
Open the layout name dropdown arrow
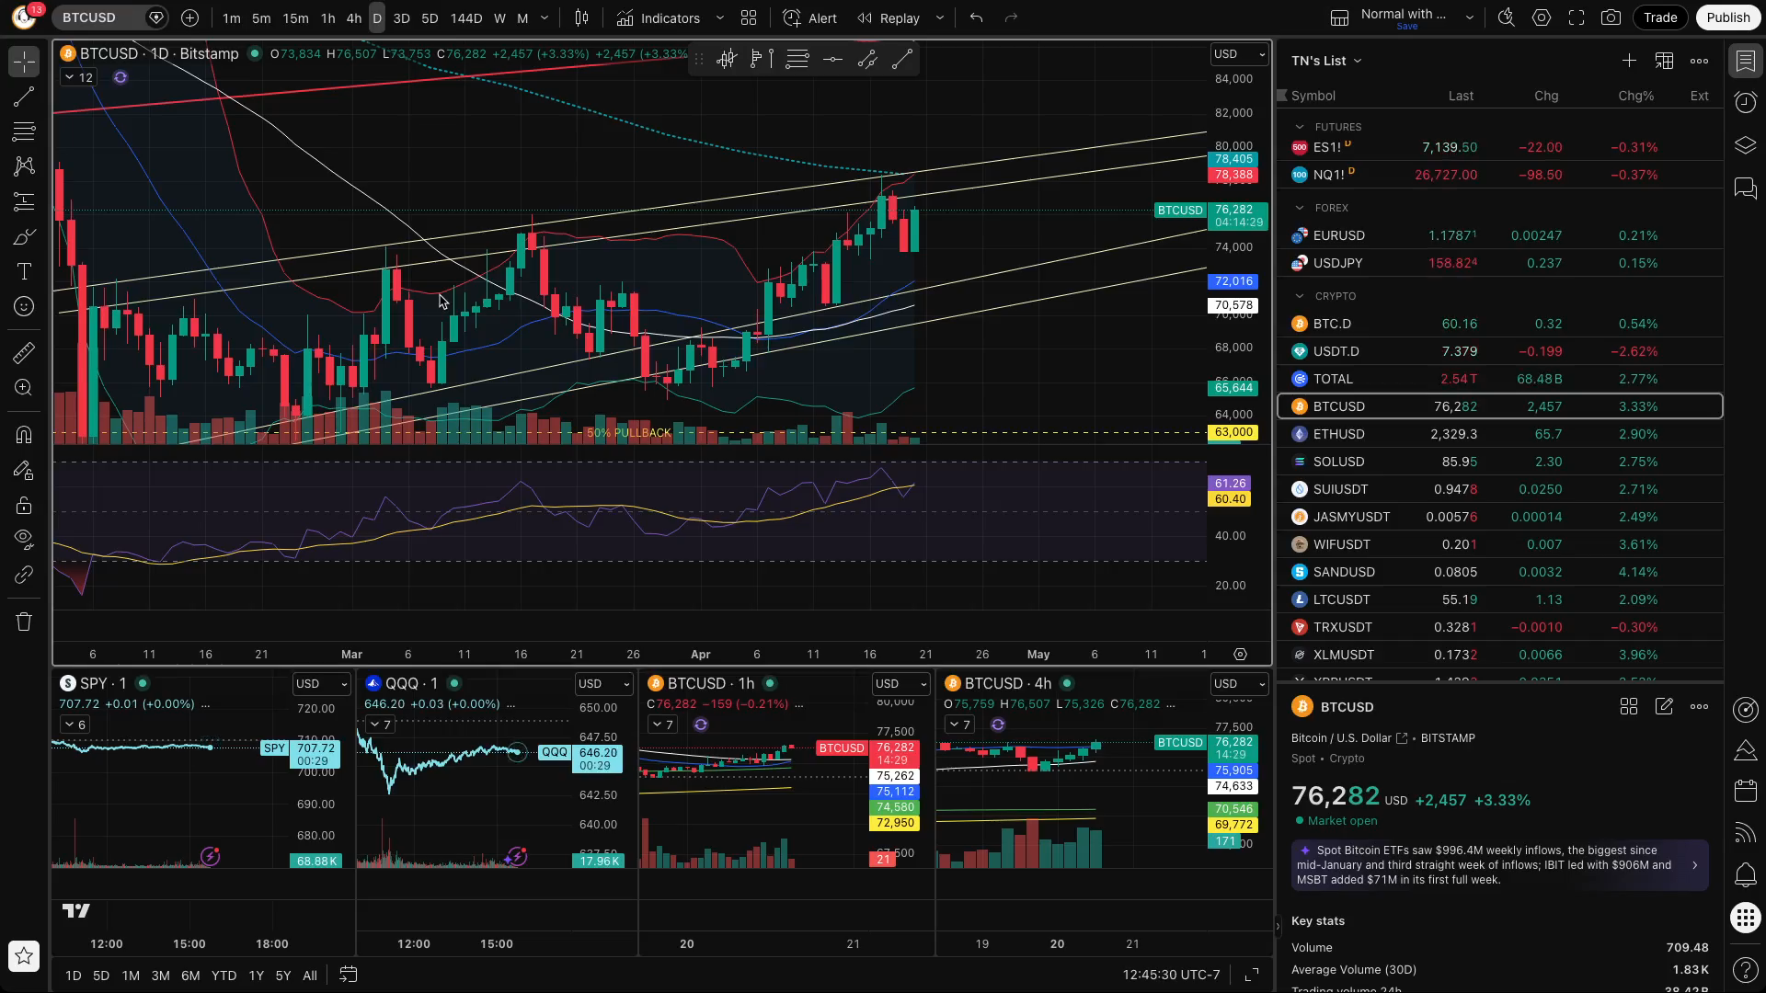1469,17
